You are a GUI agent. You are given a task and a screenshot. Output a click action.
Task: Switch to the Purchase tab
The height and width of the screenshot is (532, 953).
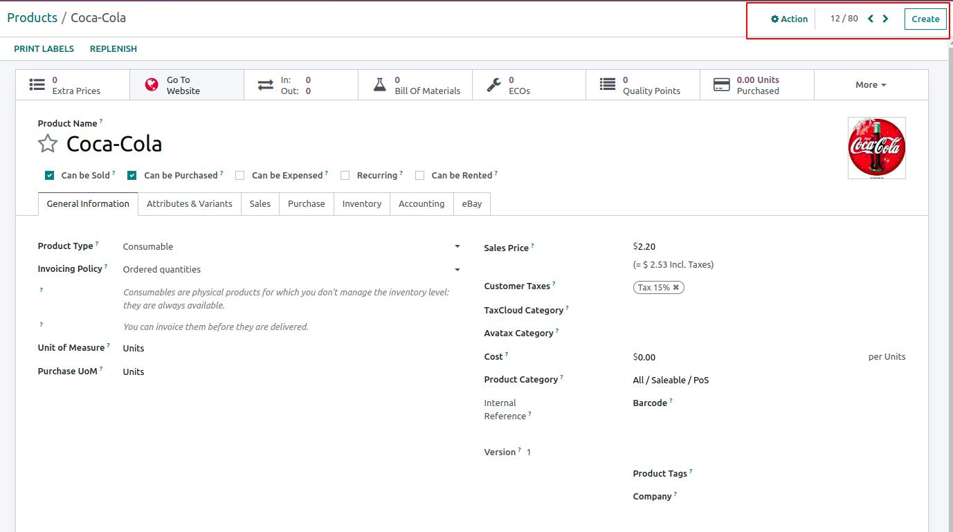coord(307,204)
